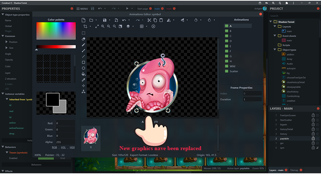Click the preview animation play icon
Viewport: 321px width, 174px height.
click(153, 26)
